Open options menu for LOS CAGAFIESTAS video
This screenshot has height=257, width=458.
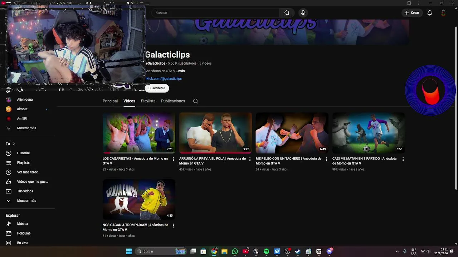pos(173,159)
